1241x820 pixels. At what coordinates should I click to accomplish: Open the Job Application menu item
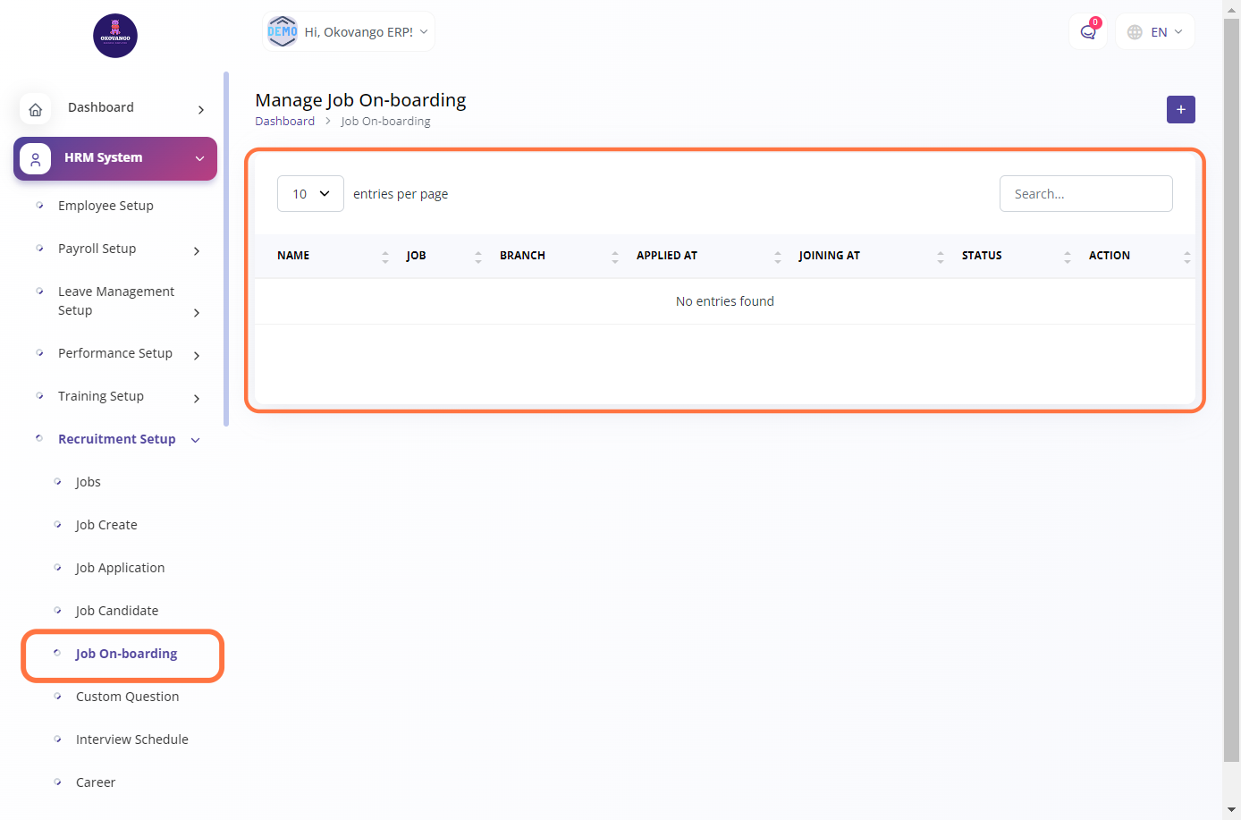120,568
